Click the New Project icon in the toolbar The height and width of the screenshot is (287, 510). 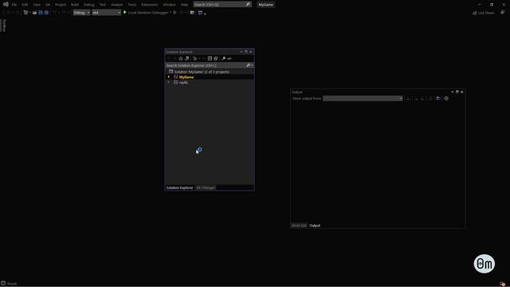pos(25,13)
